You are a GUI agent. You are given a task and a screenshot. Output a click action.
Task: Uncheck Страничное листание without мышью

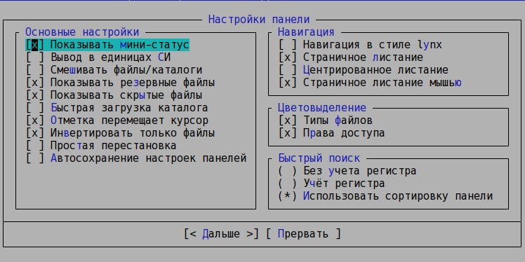click(x=350, y=57)
